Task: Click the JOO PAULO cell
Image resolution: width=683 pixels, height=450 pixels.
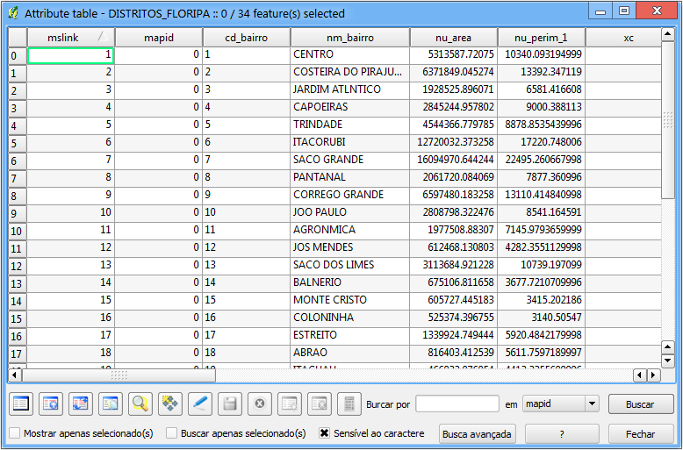Action: (350, 212)
